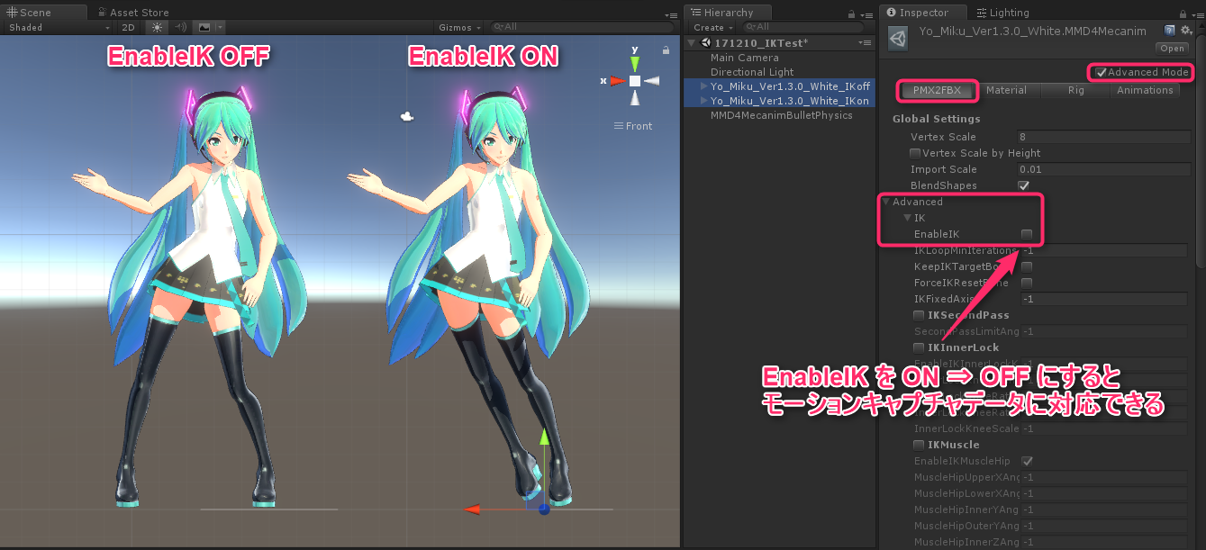Open the blue help reference icon in Inspector
The image size is (1206, 550).
pos(1169,30)
